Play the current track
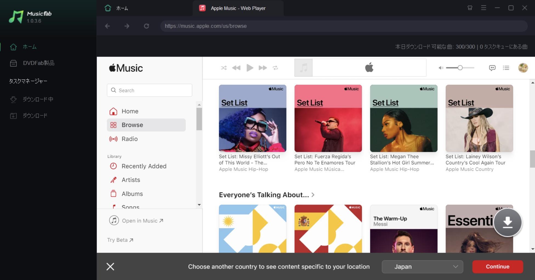 [250, 68]
